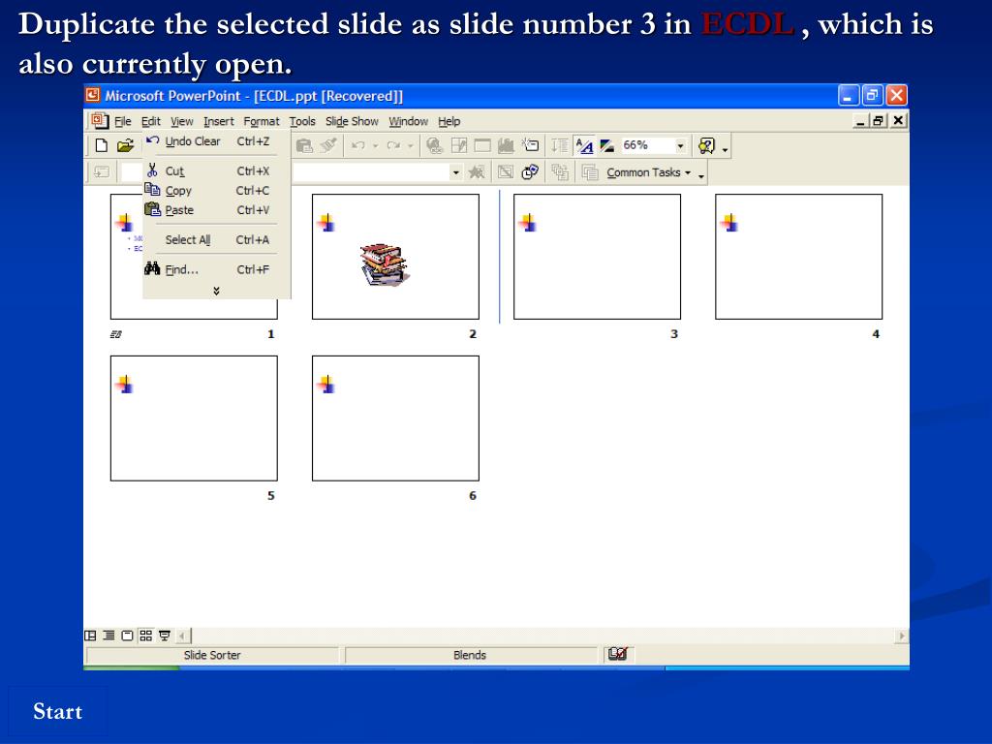The height and width of the screenshot is (744, 992).
Task: Click the Speaker Notes icon beside Common Tasks
Action: point(590,172)
